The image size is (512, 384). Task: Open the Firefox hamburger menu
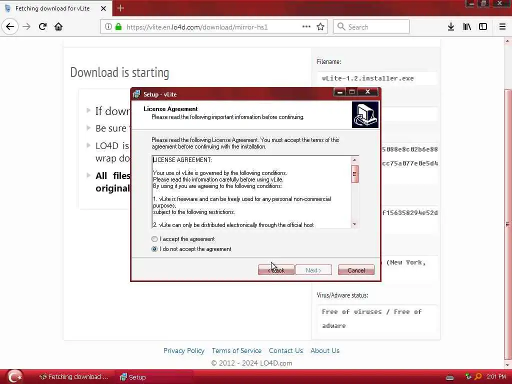click(502, 27)
